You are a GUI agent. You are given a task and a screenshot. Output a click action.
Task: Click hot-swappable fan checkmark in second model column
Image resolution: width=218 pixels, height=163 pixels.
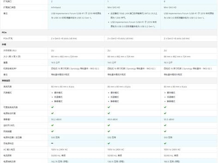(x=109, y=107)
